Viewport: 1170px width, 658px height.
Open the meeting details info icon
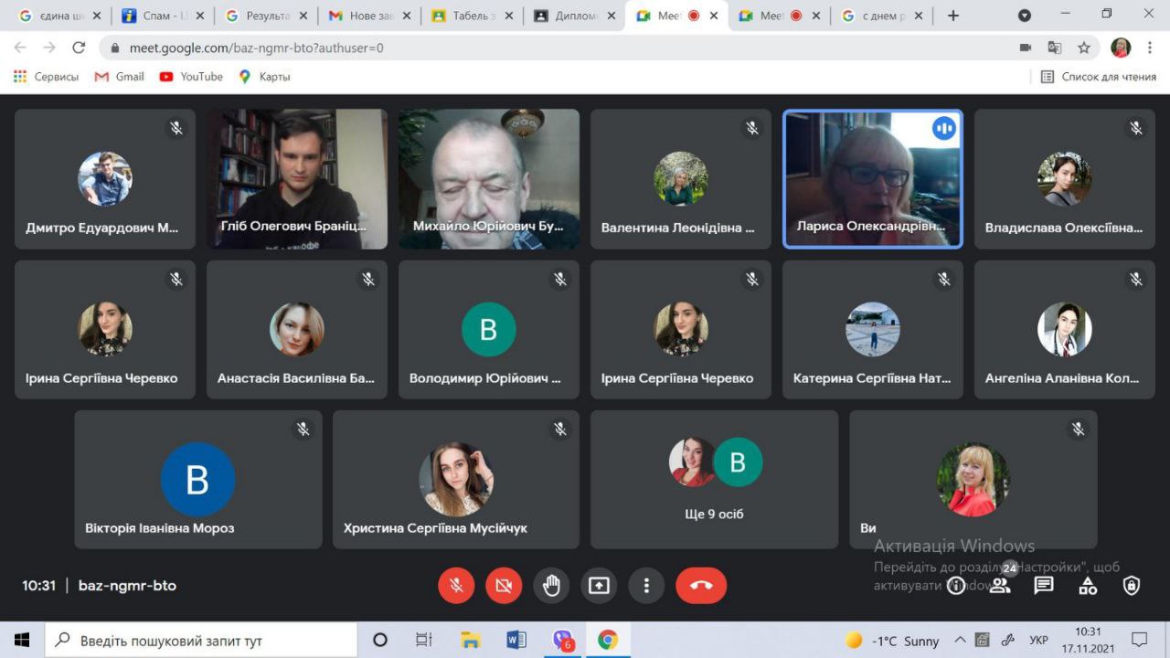coord(956,586)
